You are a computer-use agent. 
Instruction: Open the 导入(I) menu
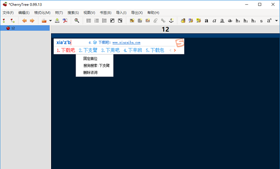coord(121,13)
